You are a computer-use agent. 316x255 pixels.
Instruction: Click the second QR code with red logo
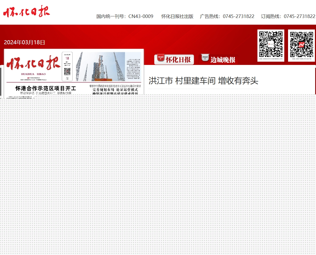301,46
